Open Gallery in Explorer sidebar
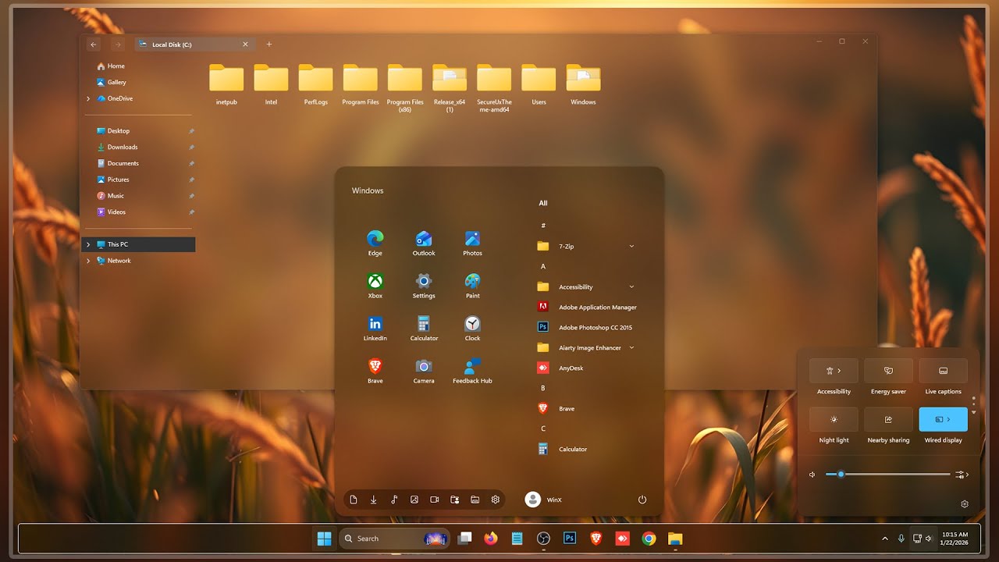 pyautogui.click(x=112, y=82)
